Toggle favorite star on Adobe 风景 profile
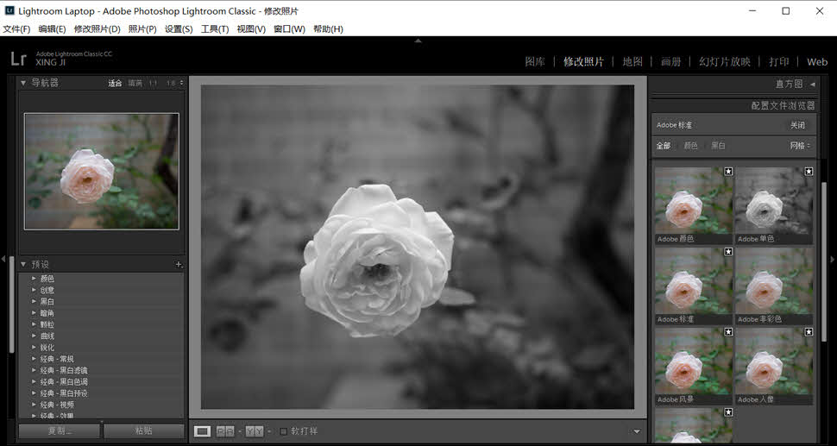This screenshot has width=837, height=446. (x=728, y=332)
